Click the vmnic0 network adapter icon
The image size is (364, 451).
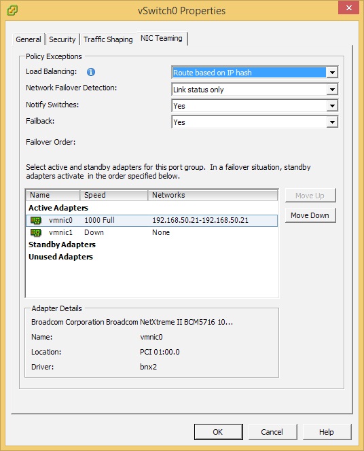tap(36, 221)
